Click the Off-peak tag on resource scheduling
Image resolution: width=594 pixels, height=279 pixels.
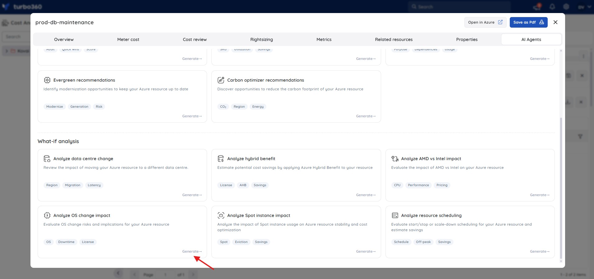pos(423,242)
